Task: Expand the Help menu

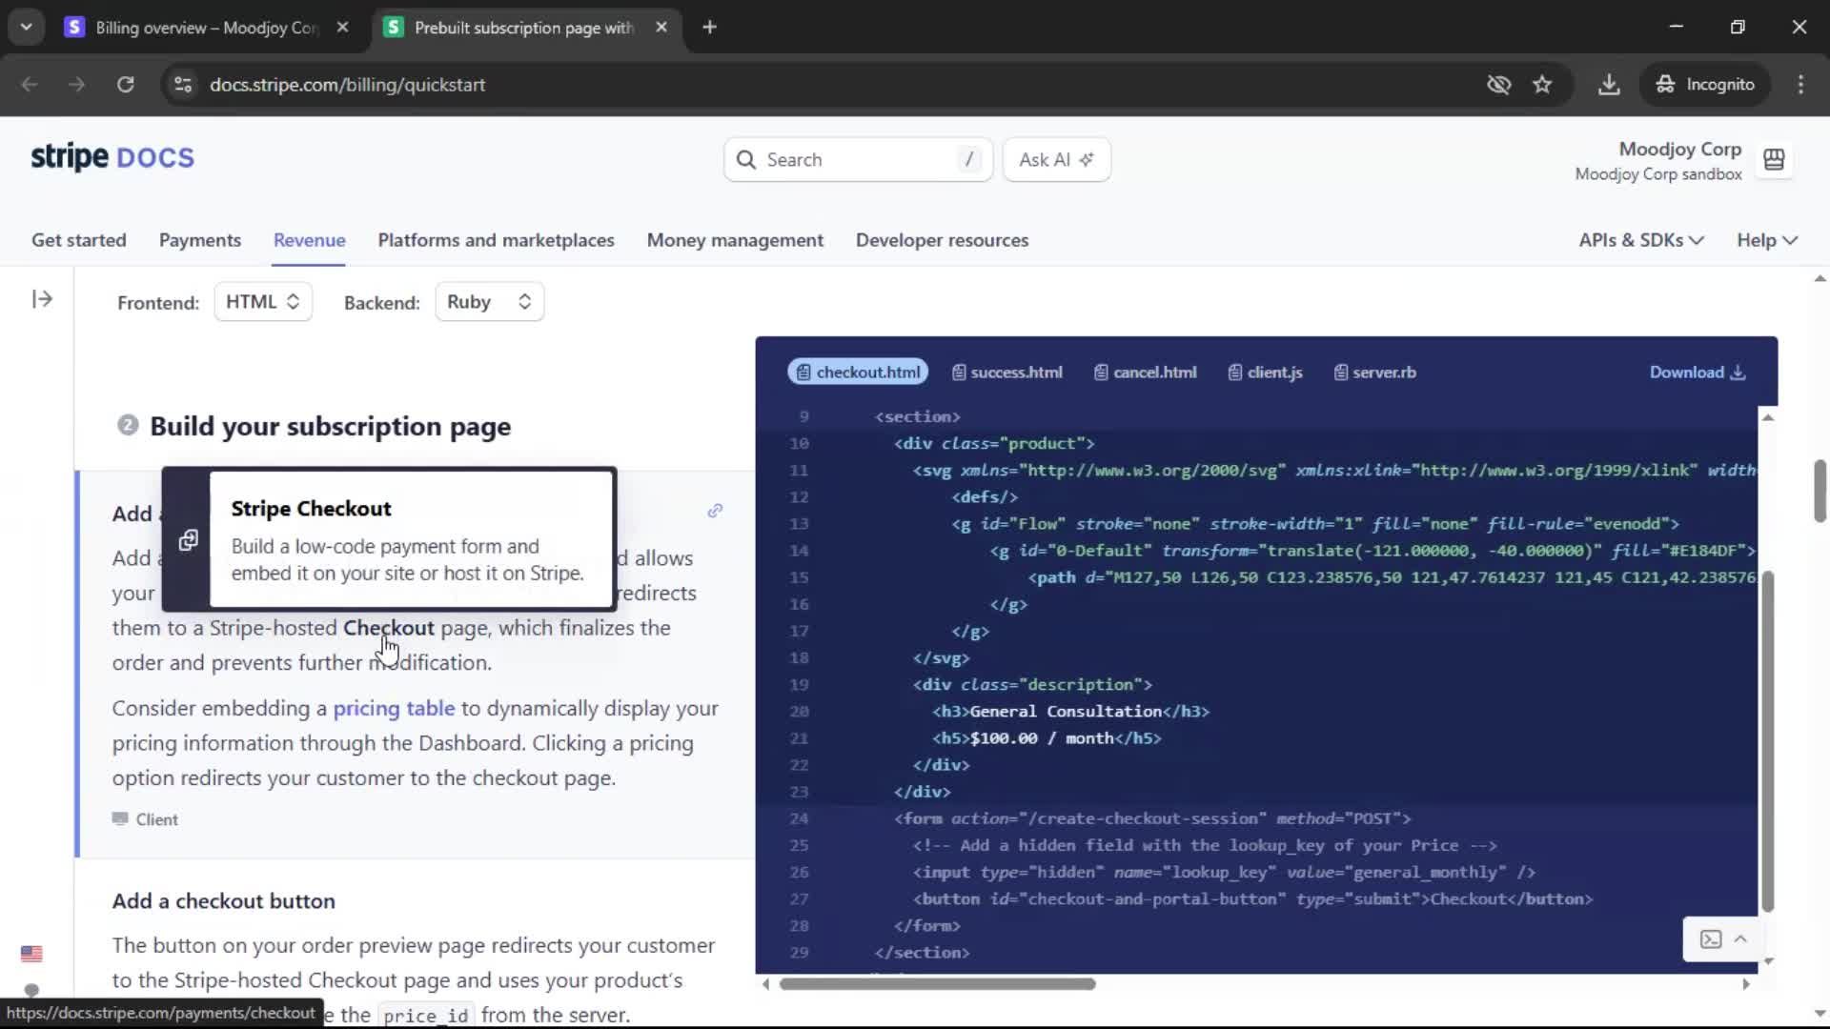Action: (x=1766, y=240)
